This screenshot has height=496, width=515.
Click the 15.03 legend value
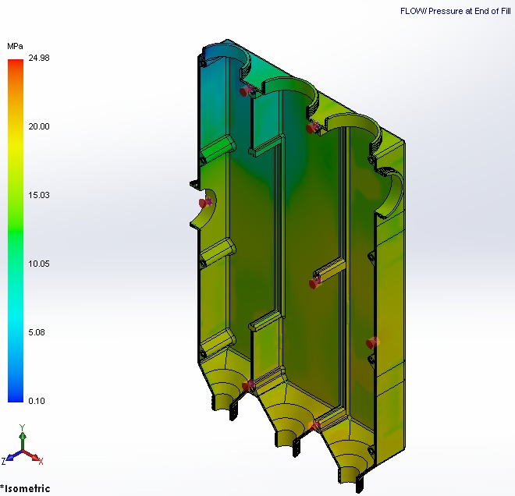point(39,195)
